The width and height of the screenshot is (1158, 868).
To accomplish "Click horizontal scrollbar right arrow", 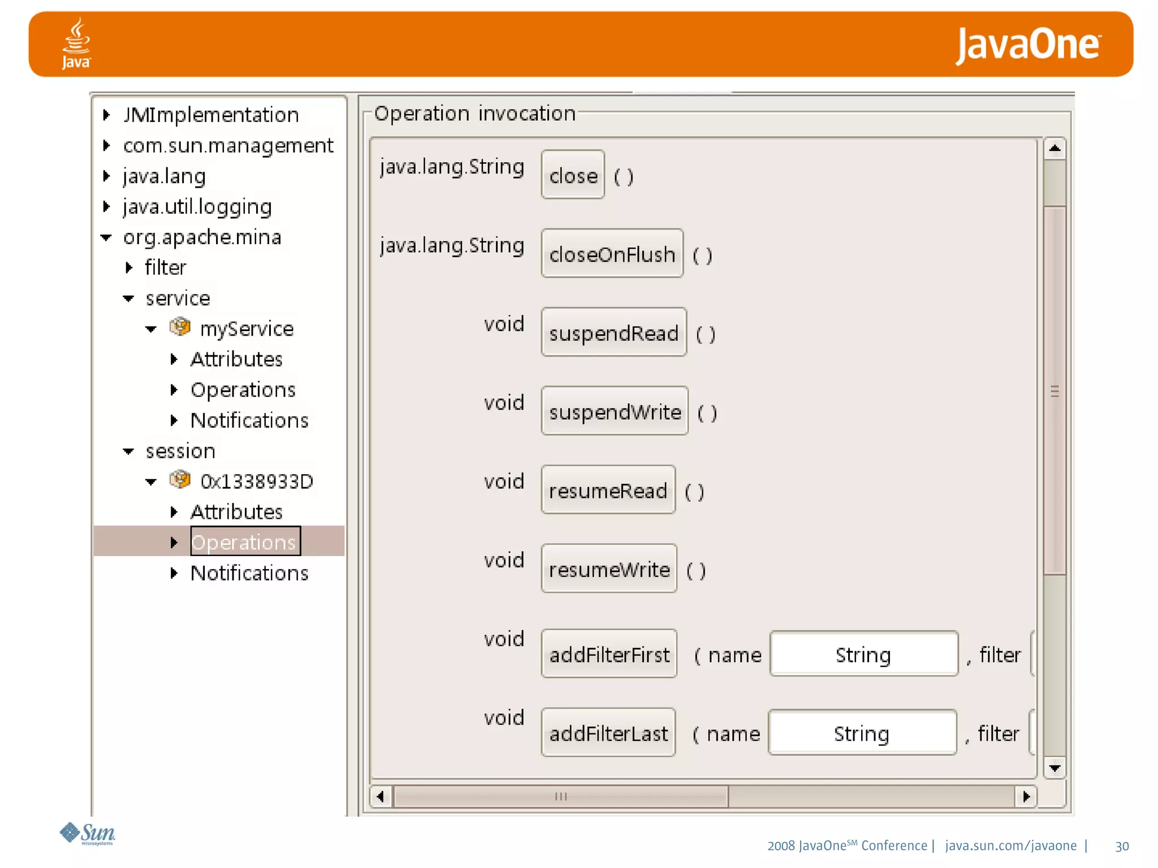I will pyautogui.click(x=1026, y=796).
